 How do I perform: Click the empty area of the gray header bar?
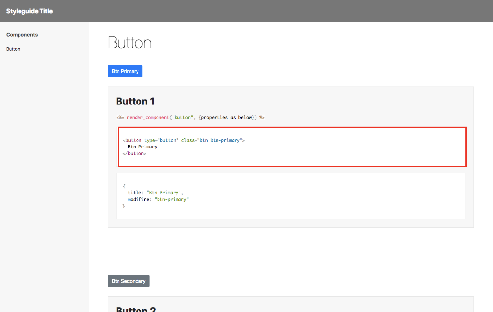[x=293, y=11]
